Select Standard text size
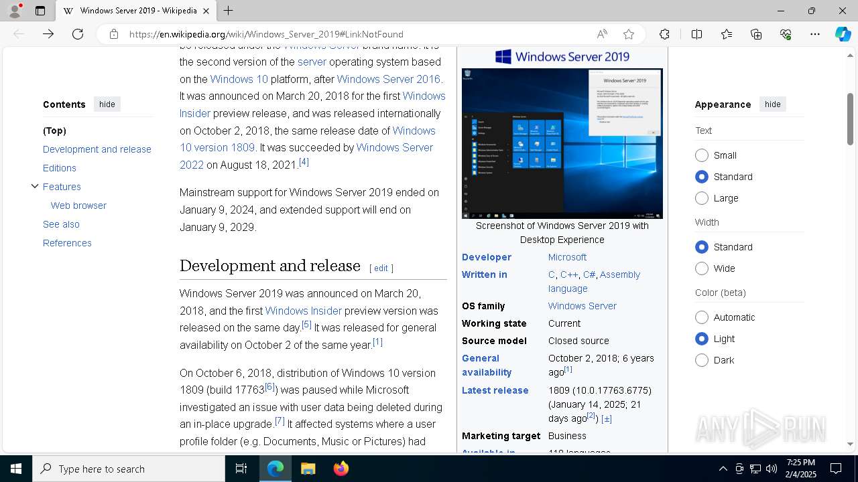The height and width of the screenshot is (482, 858). [x=702, y=177]
